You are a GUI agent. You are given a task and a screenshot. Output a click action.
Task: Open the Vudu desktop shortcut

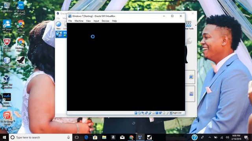click(x=7, y=100)
